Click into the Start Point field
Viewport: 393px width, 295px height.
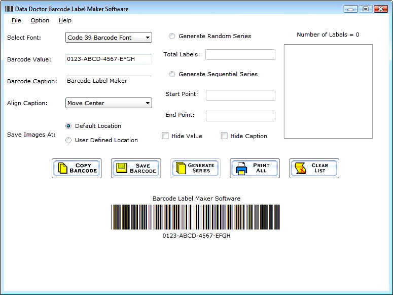(240, 95)
